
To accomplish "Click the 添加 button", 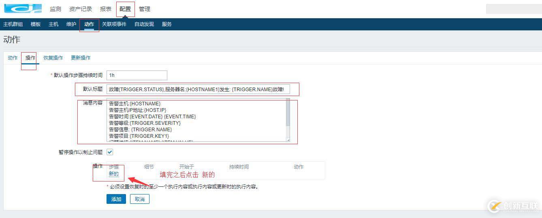I will pyautogui.click(x=116, y=199).
